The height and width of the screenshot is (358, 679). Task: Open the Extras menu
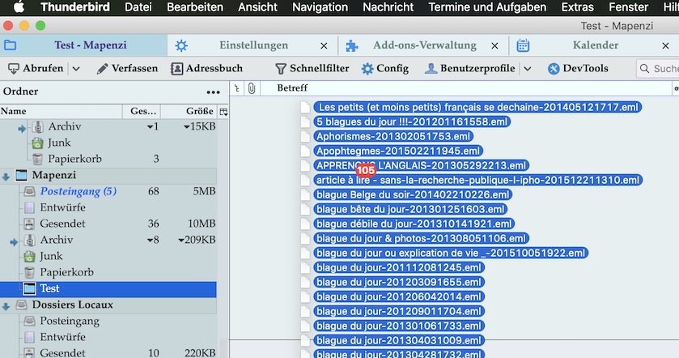pyautogui.click(x=577, y=7)
